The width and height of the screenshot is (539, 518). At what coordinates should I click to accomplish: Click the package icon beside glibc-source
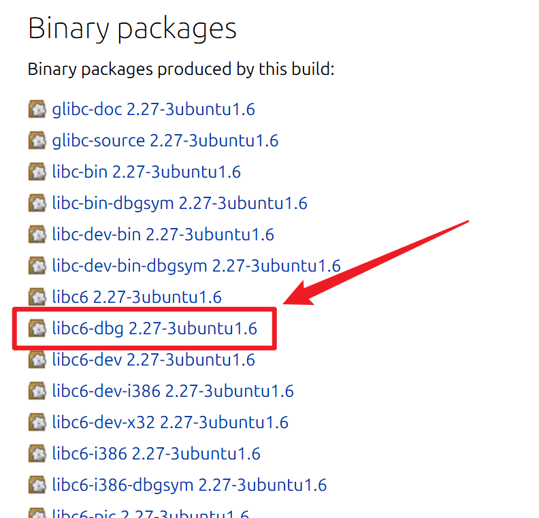[x=37, y=140]
